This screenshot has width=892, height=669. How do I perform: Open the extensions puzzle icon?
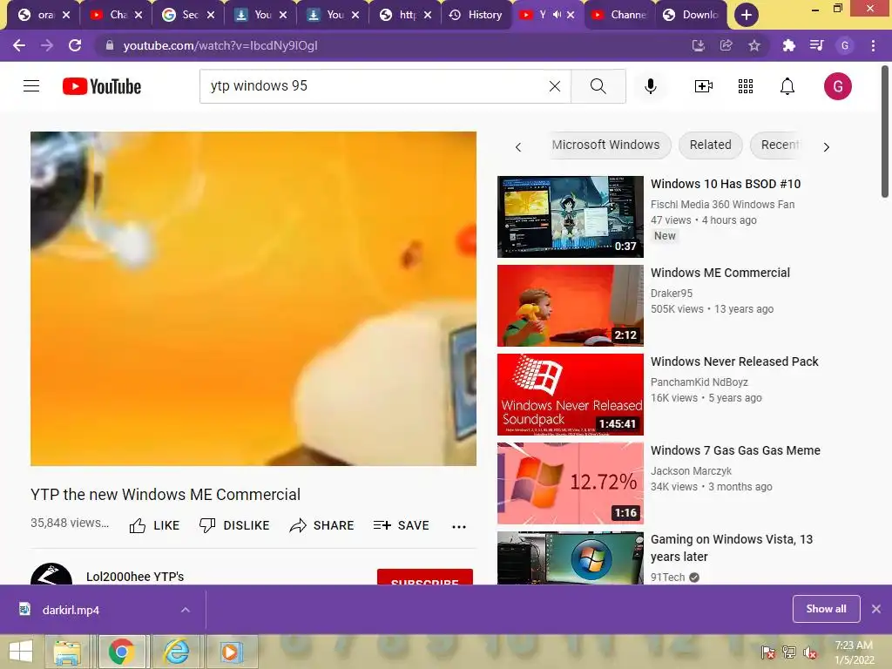pyautogui.click(x=788, y=45)
